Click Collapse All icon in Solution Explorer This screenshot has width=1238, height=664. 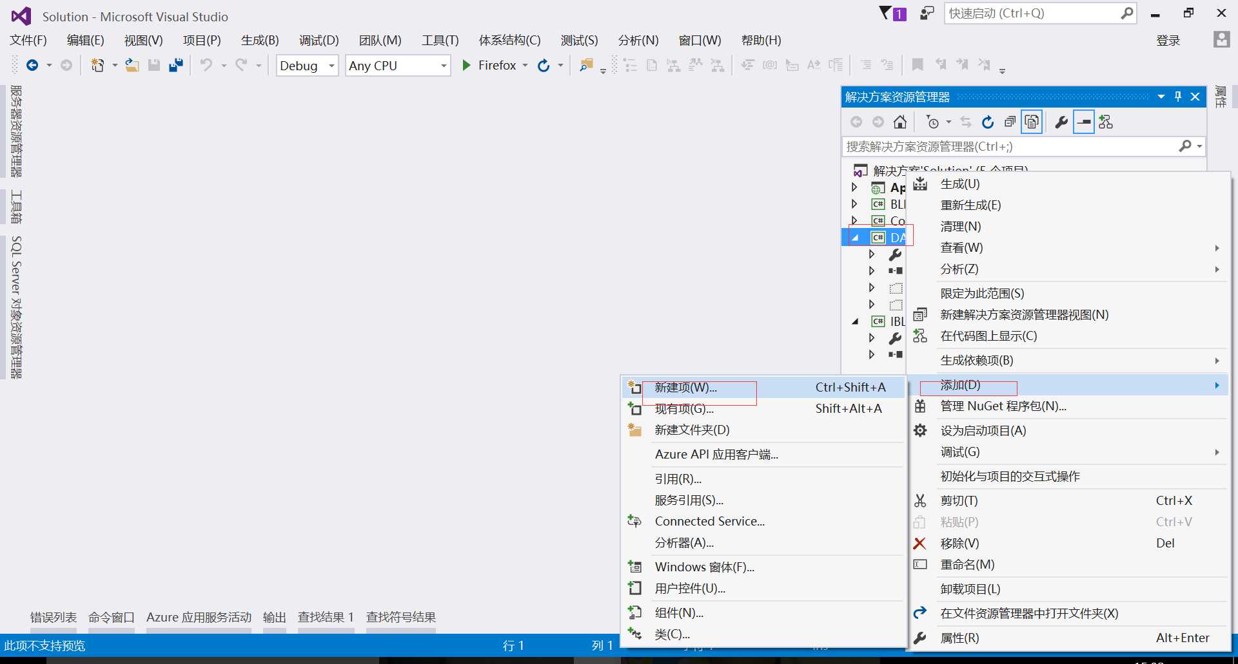[x=1010, y=122]
